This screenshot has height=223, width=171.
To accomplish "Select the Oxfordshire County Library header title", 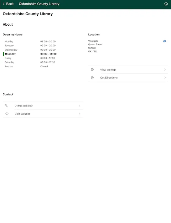I will 39,4.
